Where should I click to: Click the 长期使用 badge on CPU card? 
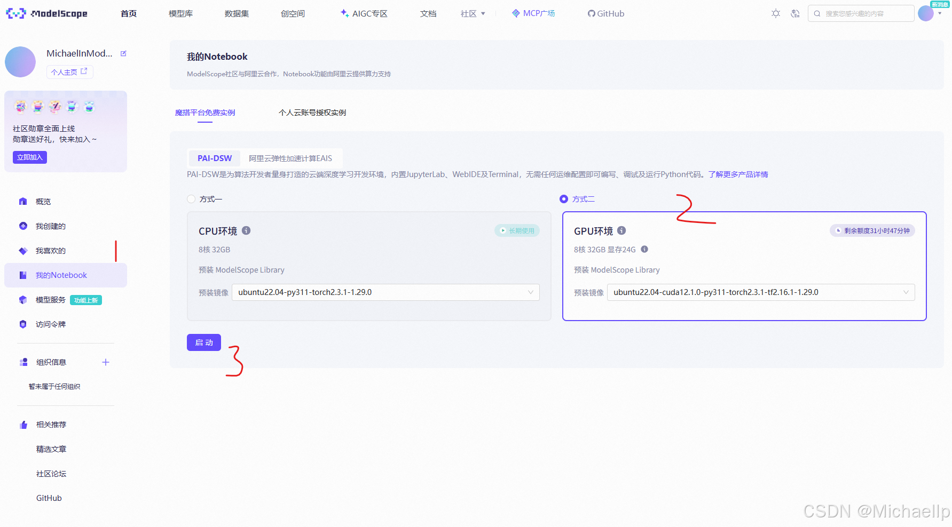[517, 230]
